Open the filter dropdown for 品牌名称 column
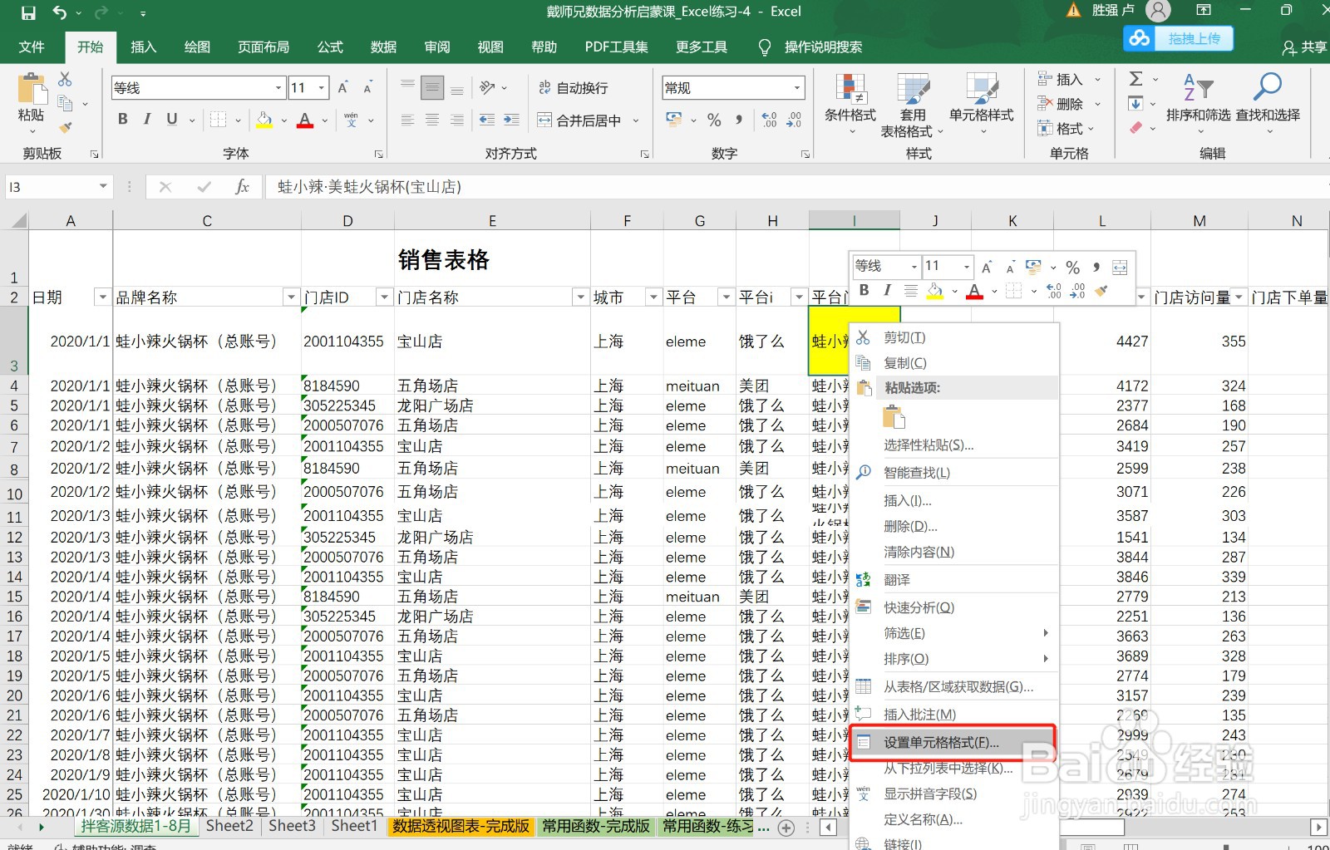 click(x=291, y=297)
